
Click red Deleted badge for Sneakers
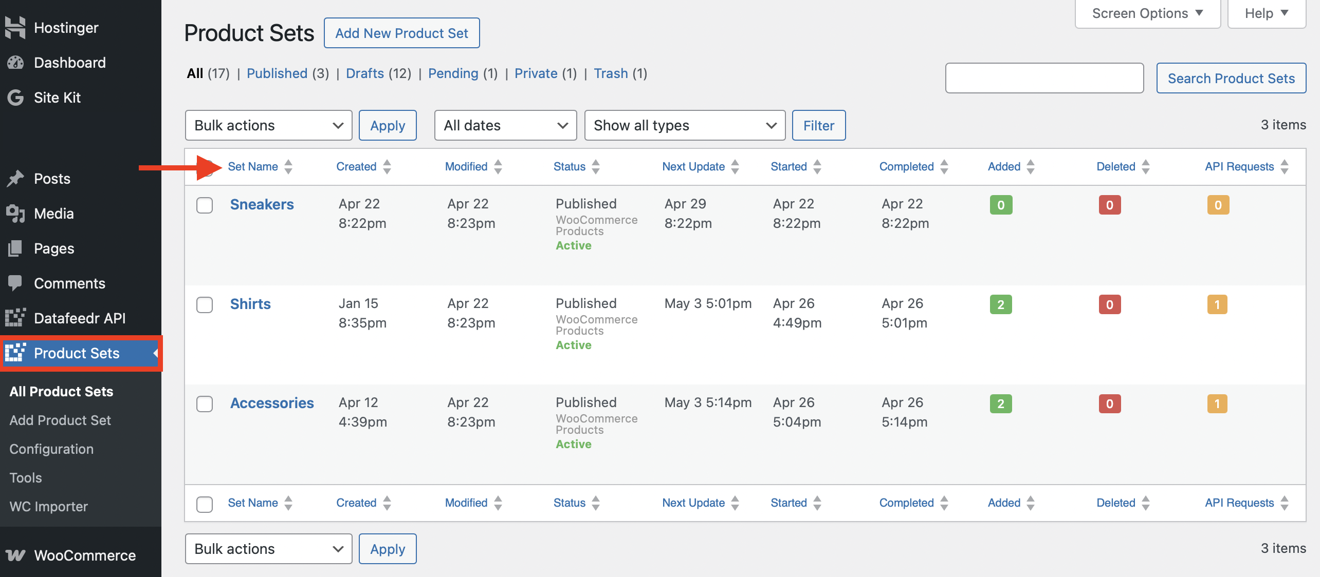pos(1110,205)
